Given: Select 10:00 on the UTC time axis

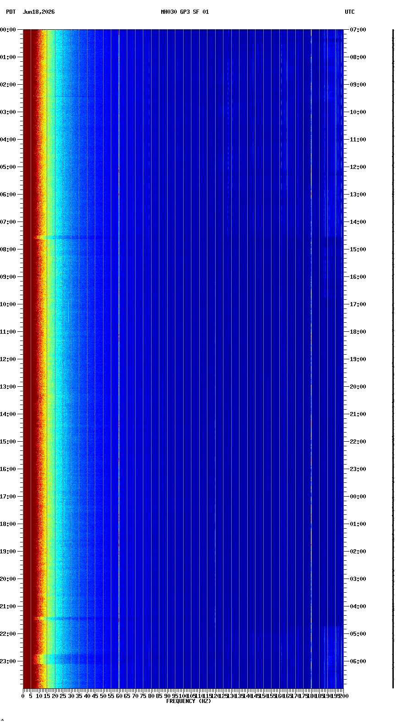Looking at the screenshot, I should pos(358,112).
